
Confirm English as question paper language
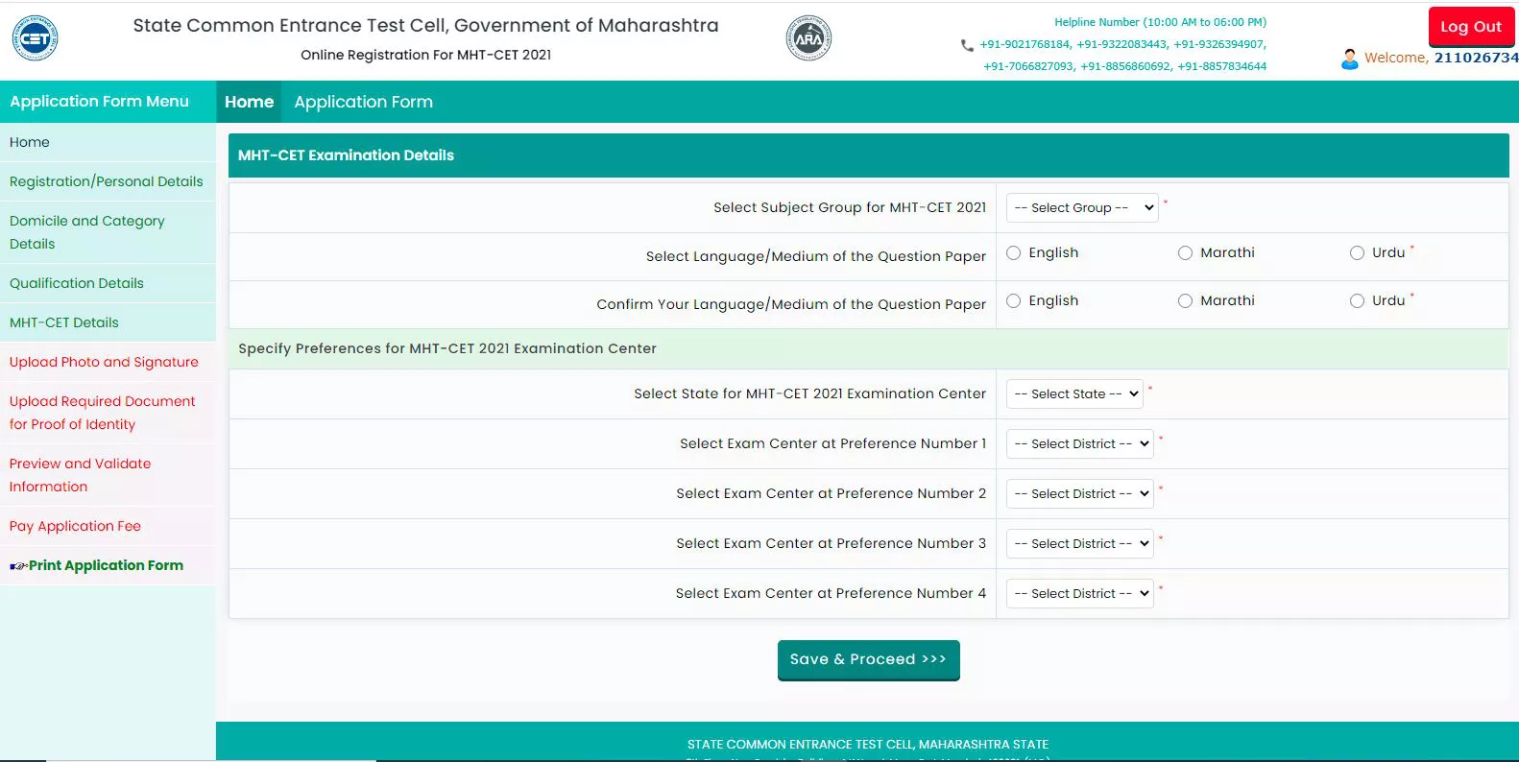[x=1013, y=301]
